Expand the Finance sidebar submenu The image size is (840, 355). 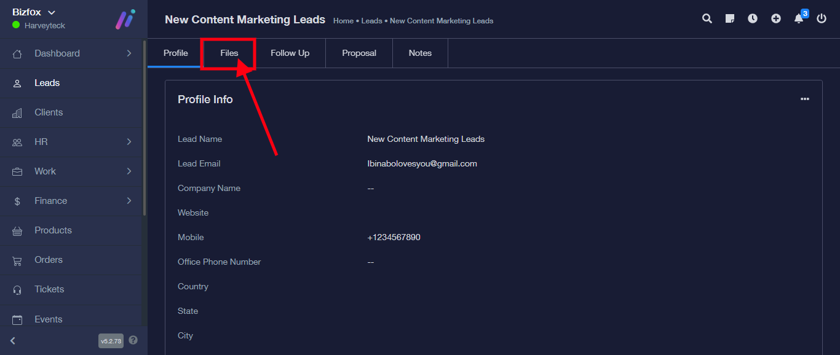73,201
